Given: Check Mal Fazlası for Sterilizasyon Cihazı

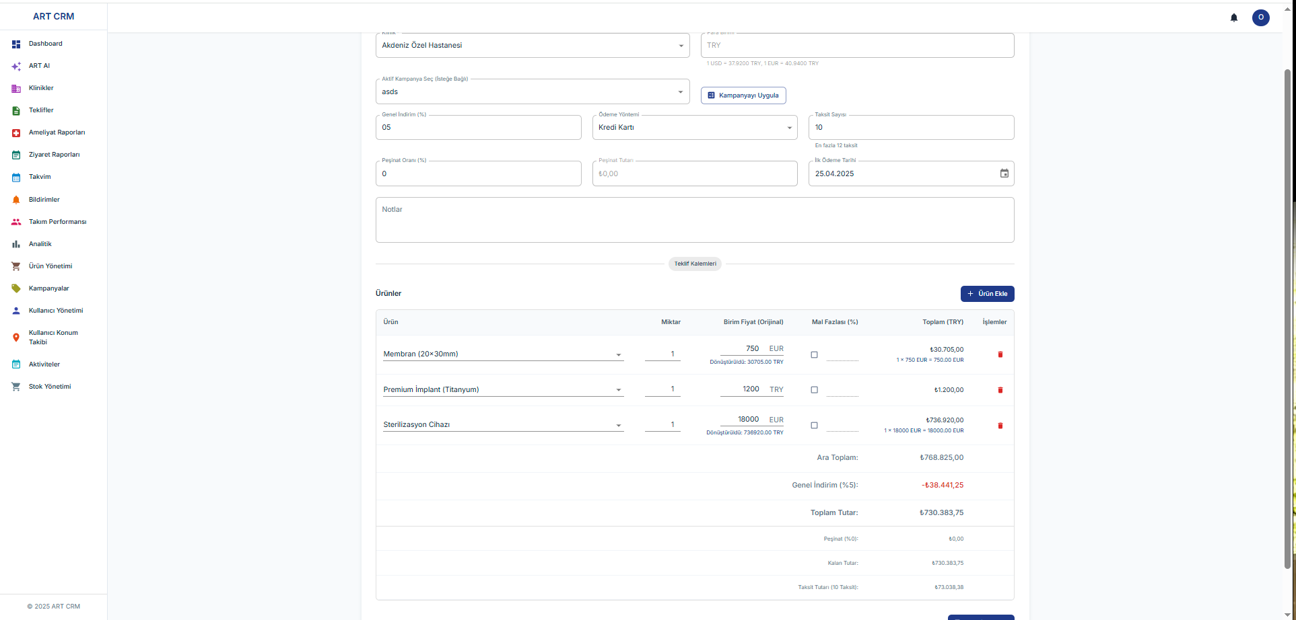Looking at the screenshot, I should pos(814,426).
